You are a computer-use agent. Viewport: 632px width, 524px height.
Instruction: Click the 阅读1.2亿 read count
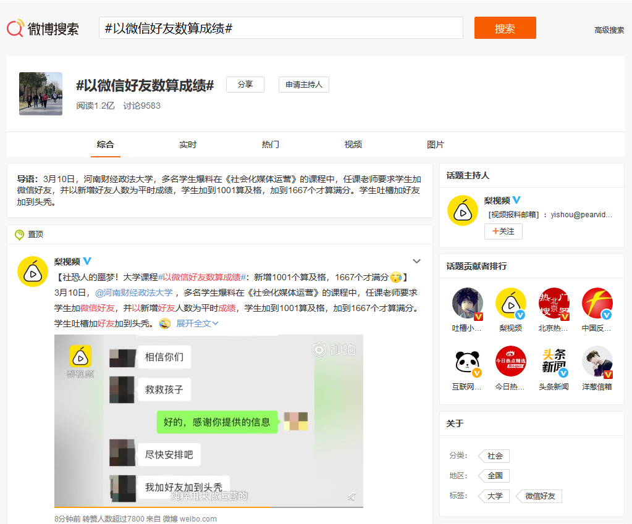point(96,106)
